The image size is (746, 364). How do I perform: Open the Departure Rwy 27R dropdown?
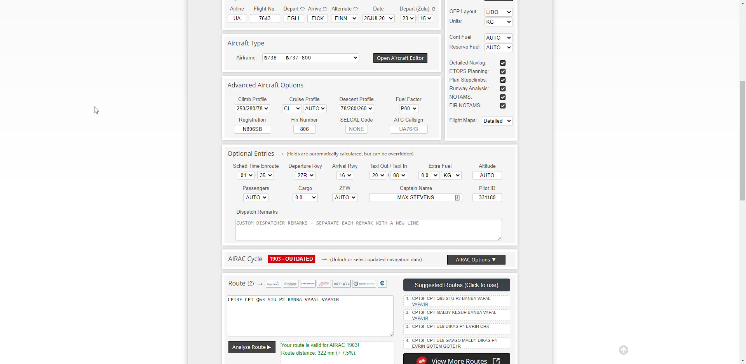click(x=305, y=176)
